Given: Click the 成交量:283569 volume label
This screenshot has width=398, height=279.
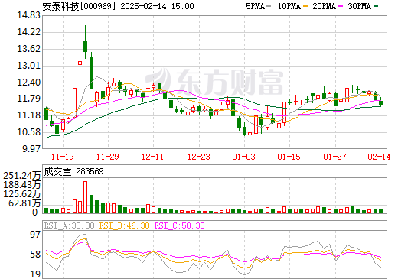Looking at the screenshot, I should pyautogui.click(x=74, y=171).
